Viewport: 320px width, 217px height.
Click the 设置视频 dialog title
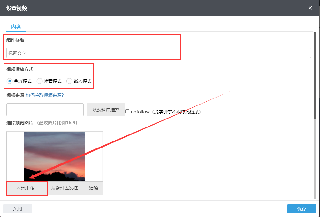click(x=17, y=8)
